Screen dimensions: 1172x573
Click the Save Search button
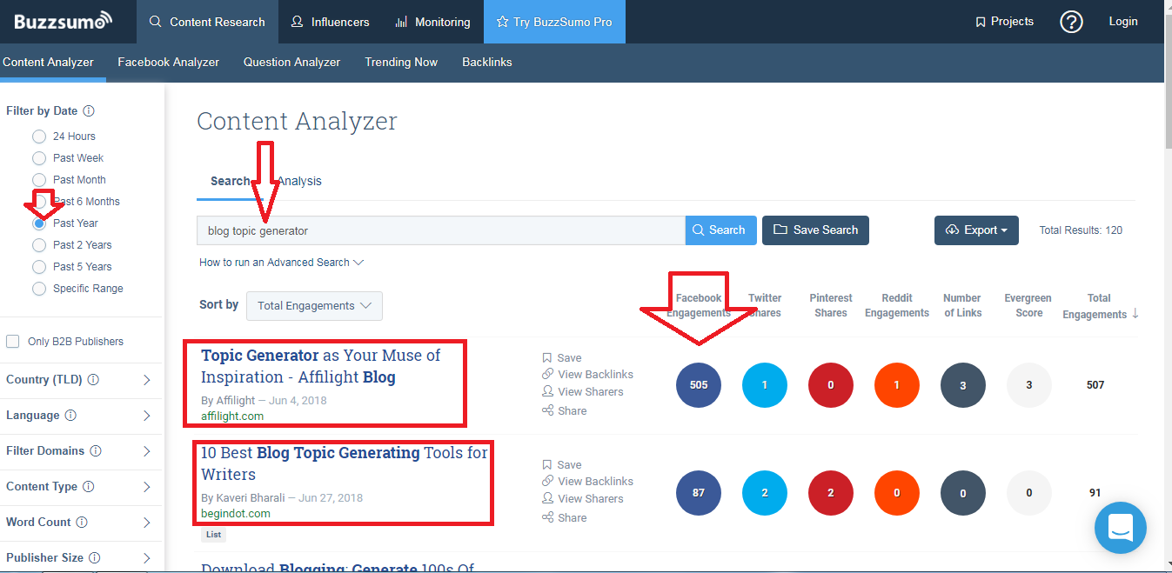coord(815,230)
